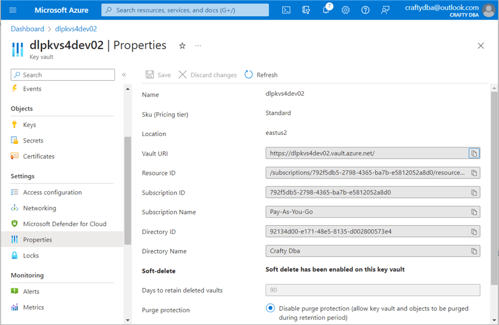Refresh the properties page

(x=261, y=75)
